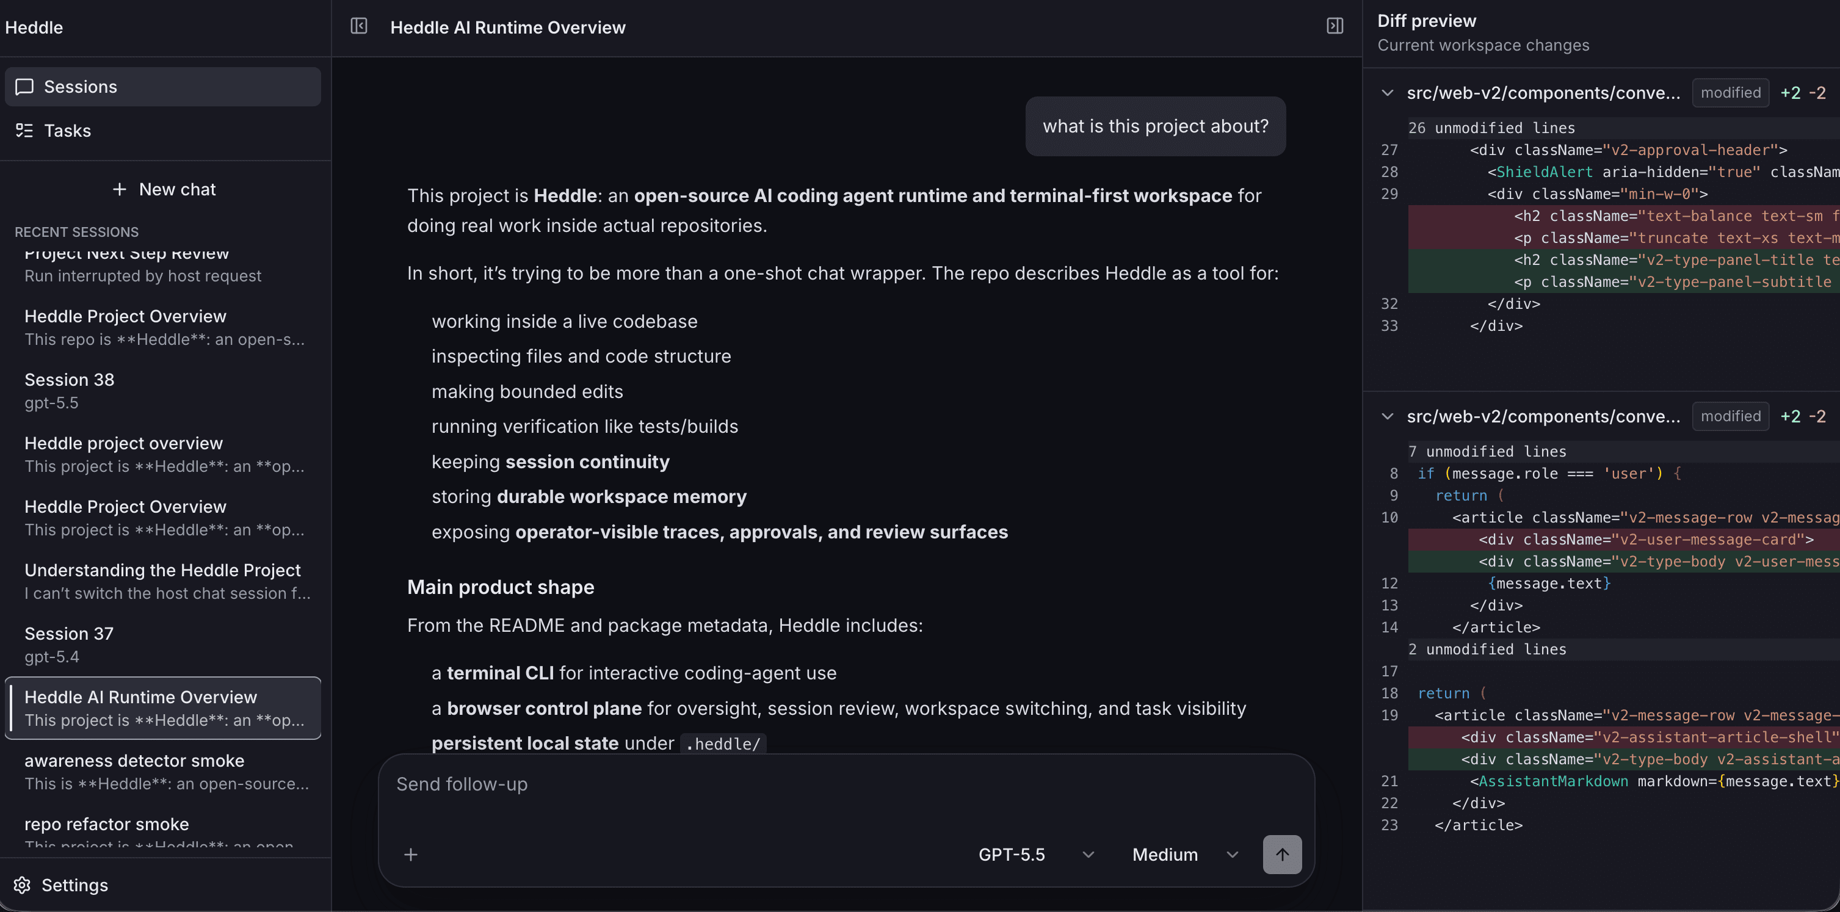Open the GPT-5.5 model dropdown
Viewport: 1840px width, 912px height.
pyautogui.click(x=1036, y=854)
